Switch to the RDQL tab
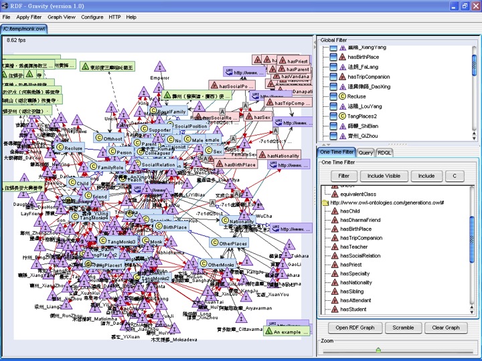The width and height of the screenshot is (482, 361). coord(384,152)
